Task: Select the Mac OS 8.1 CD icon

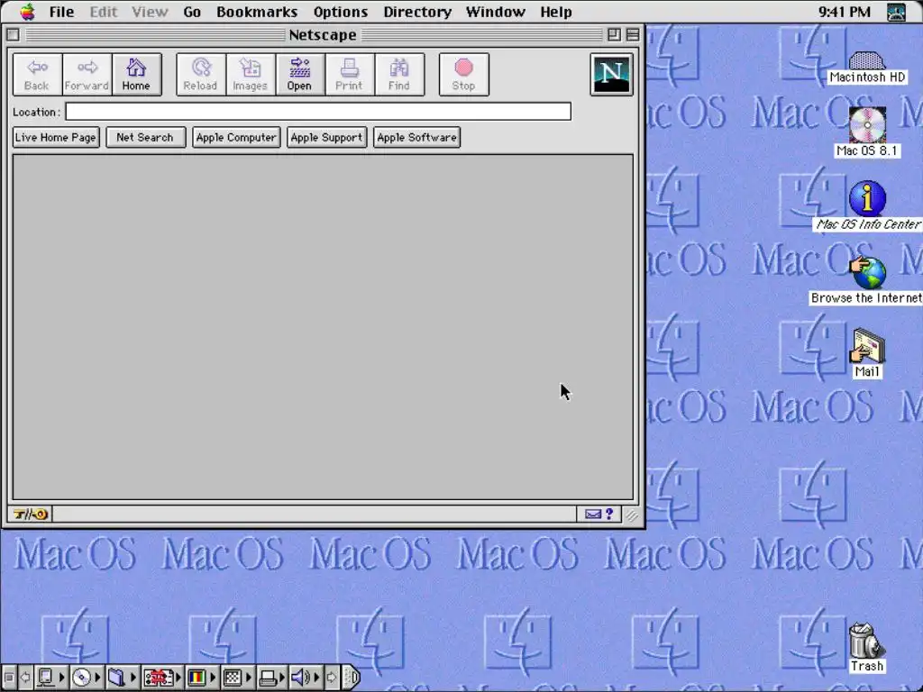Action: (867, 132)
